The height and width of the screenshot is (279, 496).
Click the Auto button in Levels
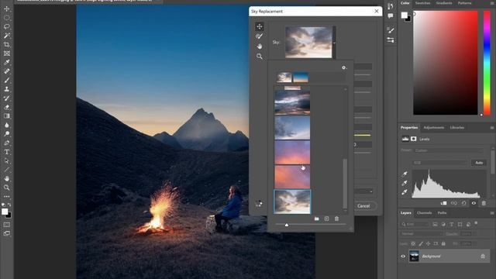click(479, 163)
